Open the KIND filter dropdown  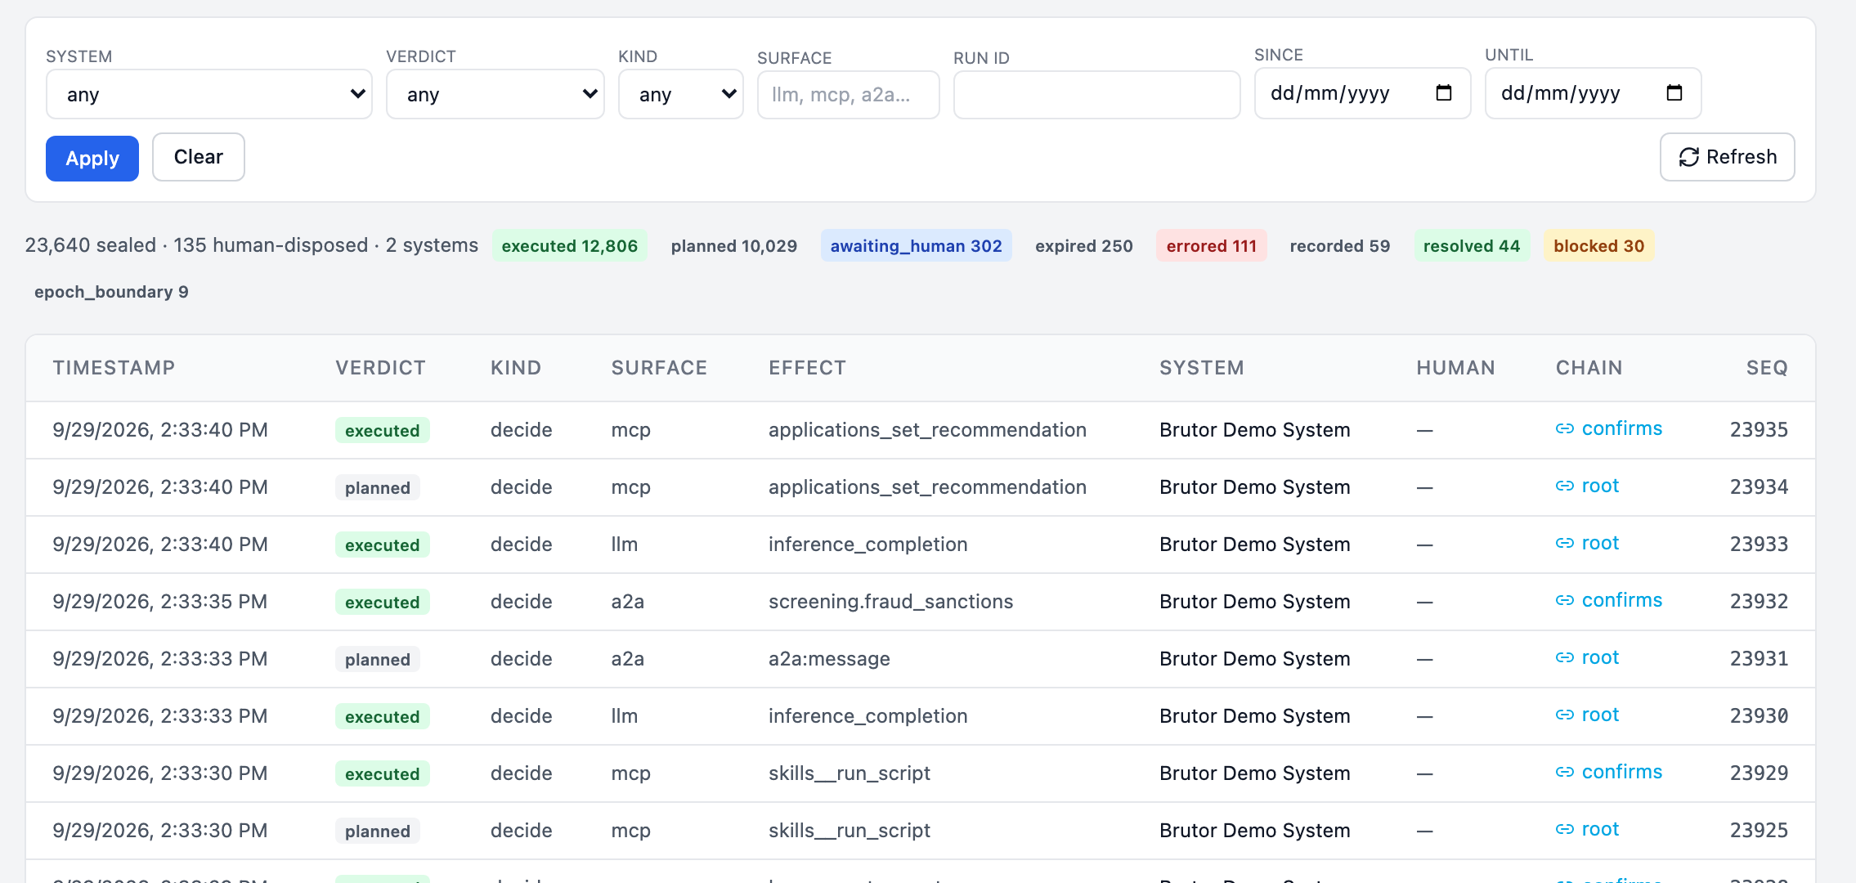tap(680, 94)
